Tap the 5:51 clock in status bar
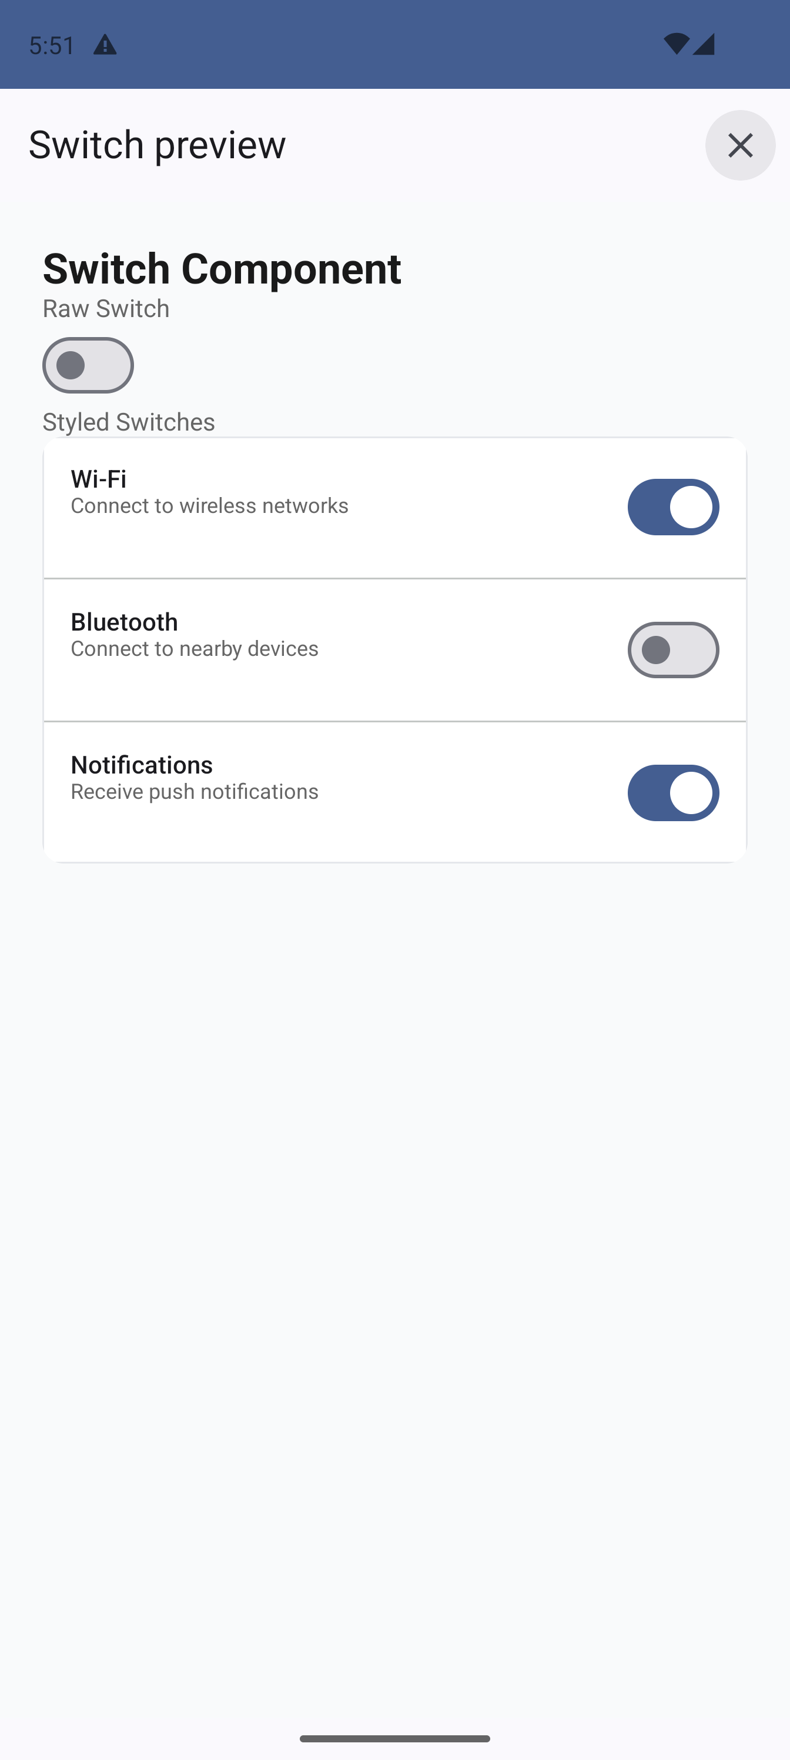The image size is (790, 1760). click(52, 46)
